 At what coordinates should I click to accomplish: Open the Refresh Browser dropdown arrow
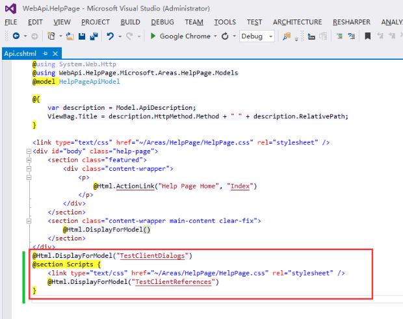click(x=234, y=36)
